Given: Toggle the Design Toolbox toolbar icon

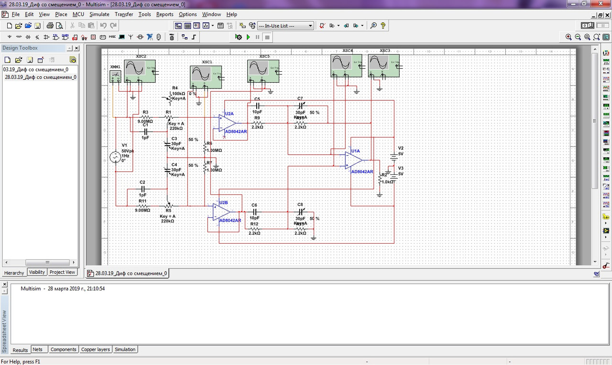Looking at the screenshot, I should tap(178, 26).
